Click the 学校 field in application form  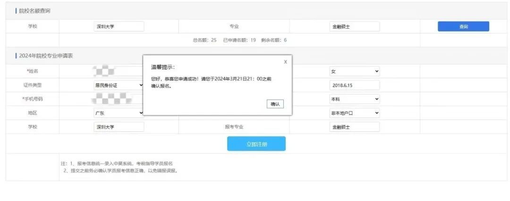pos(119,127)
